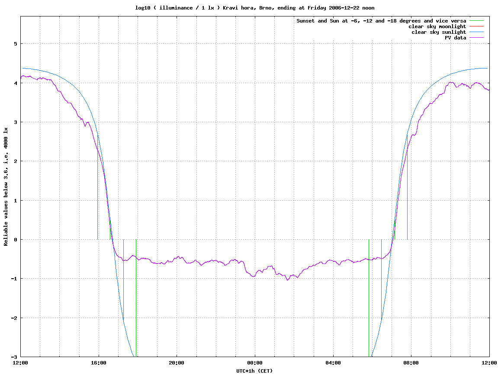Screen dimensions: 498x374
Task: Click the y-axis tick label -2
Action: point(14,318)
